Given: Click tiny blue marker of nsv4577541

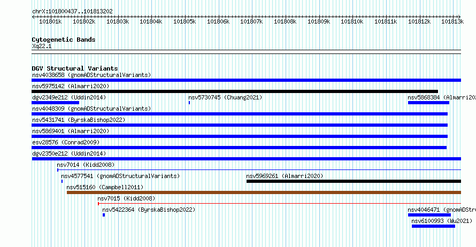Looking at the screenshot, I should (62, 181).
